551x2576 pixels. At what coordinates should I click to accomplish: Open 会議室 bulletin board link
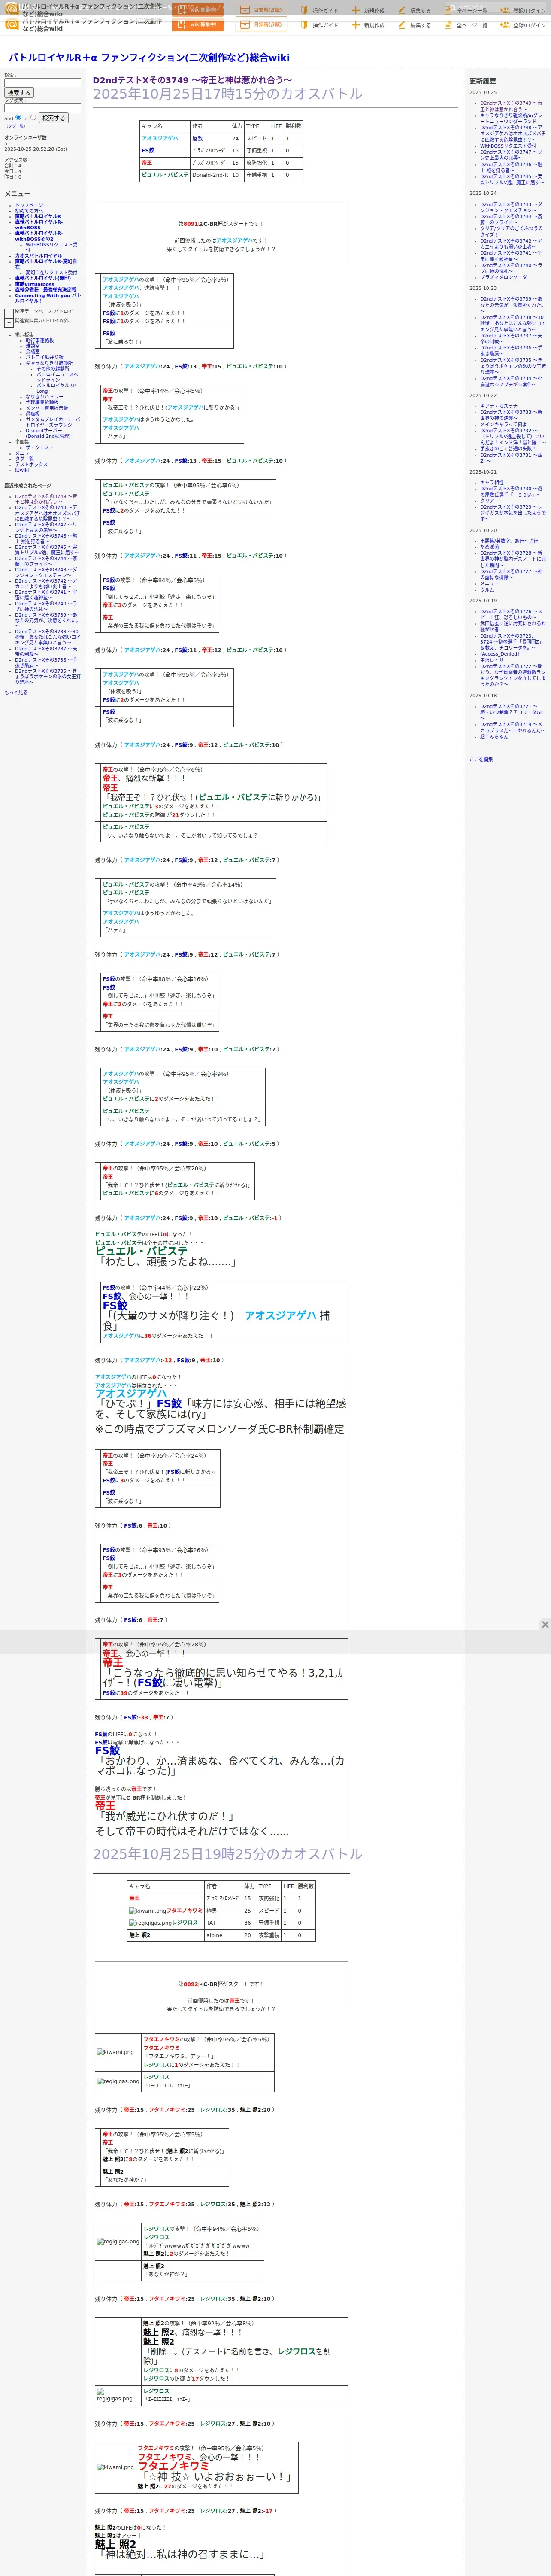pyautogui.click(x=33, y=351)
